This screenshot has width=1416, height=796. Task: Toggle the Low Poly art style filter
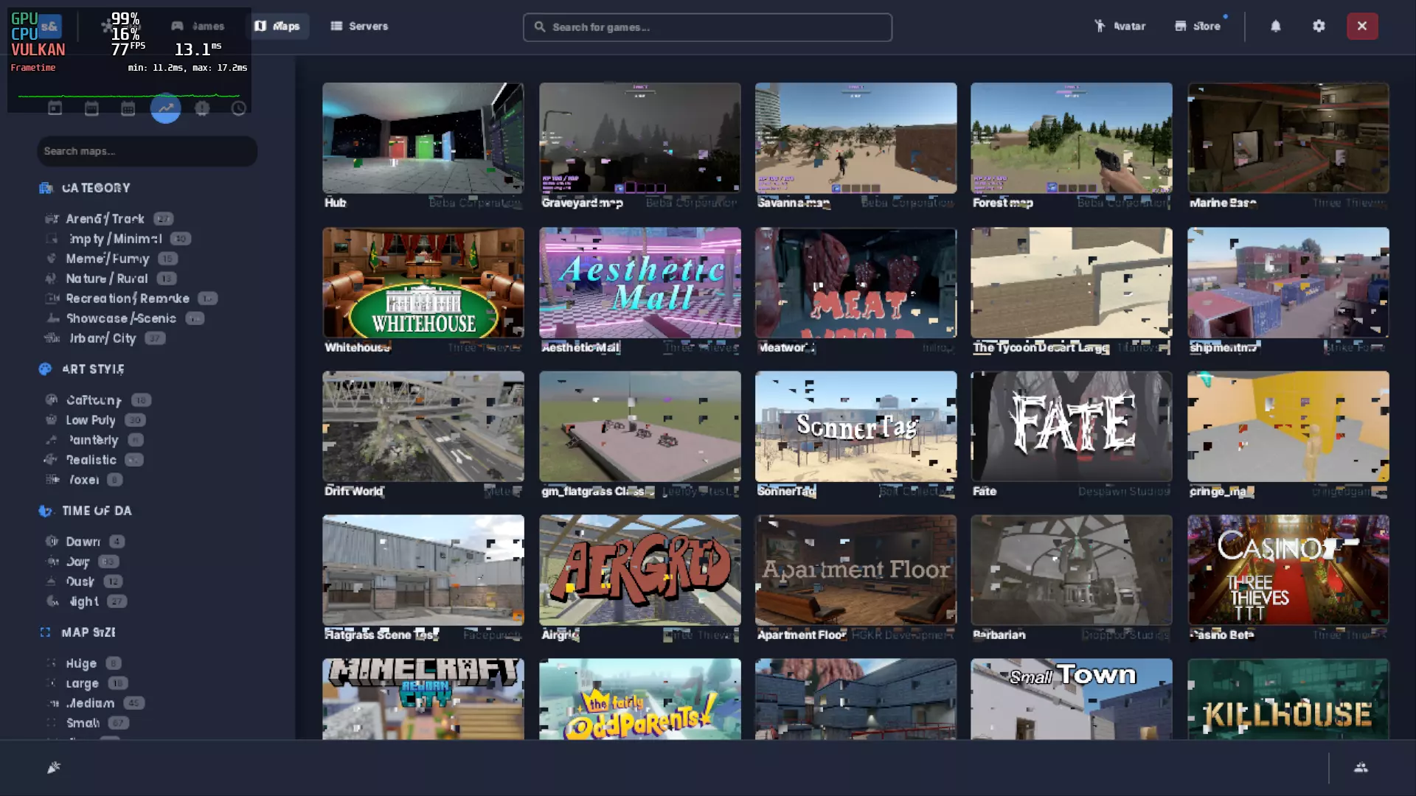pos(91,420)
